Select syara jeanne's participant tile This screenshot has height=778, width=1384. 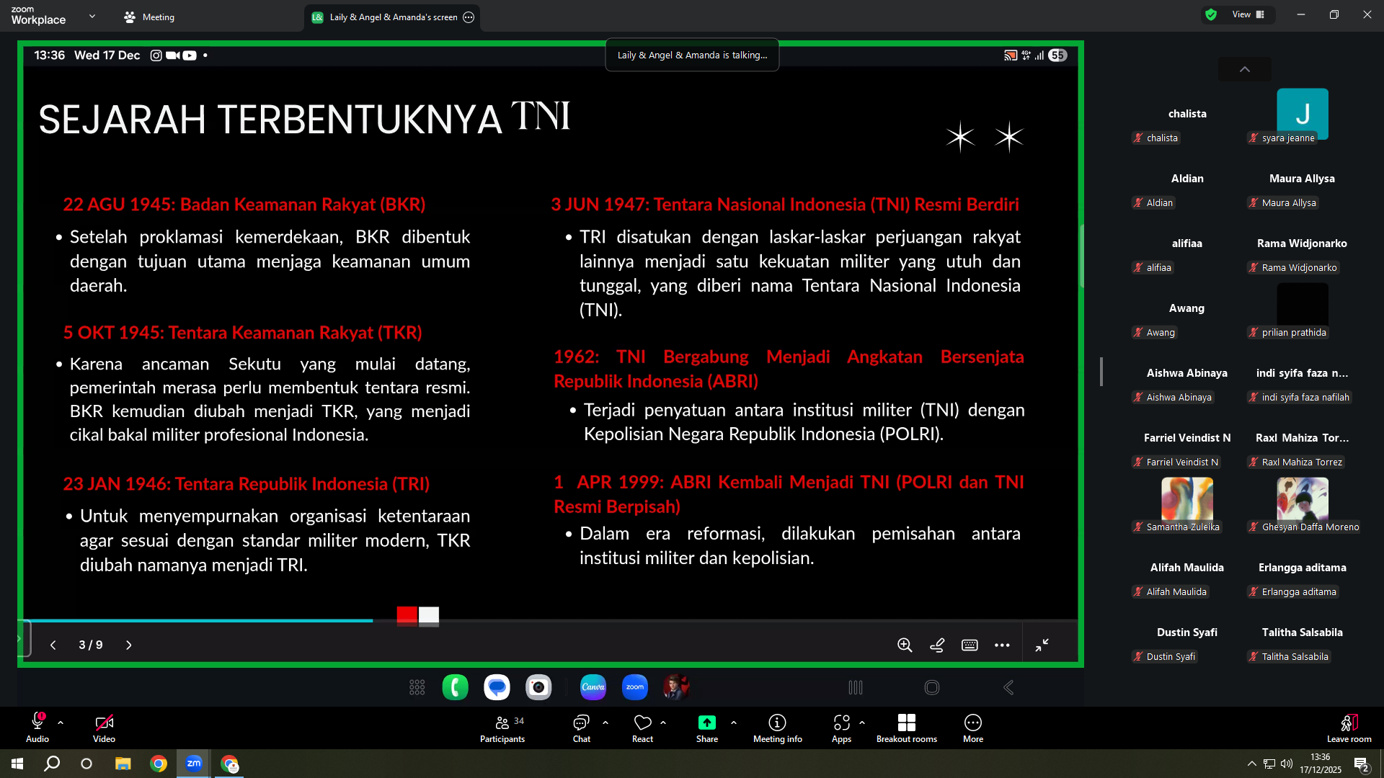[x=1302, y=115]
